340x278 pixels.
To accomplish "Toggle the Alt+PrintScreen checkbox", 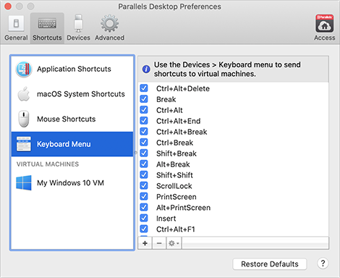I will tap(144, 207).
